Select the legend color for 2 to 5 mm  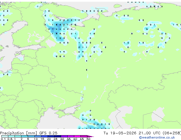25,136
